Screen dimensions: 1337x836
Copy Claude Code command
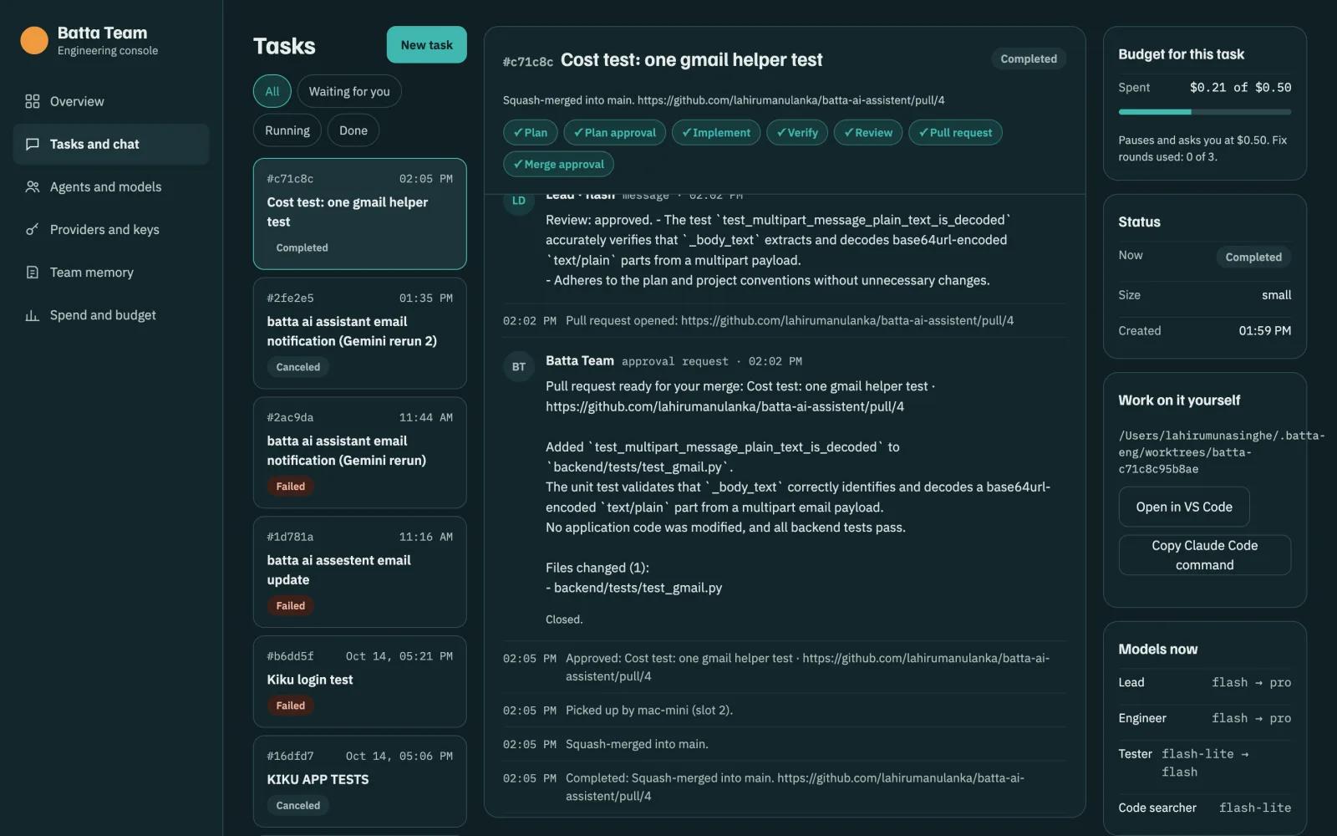1204,555
